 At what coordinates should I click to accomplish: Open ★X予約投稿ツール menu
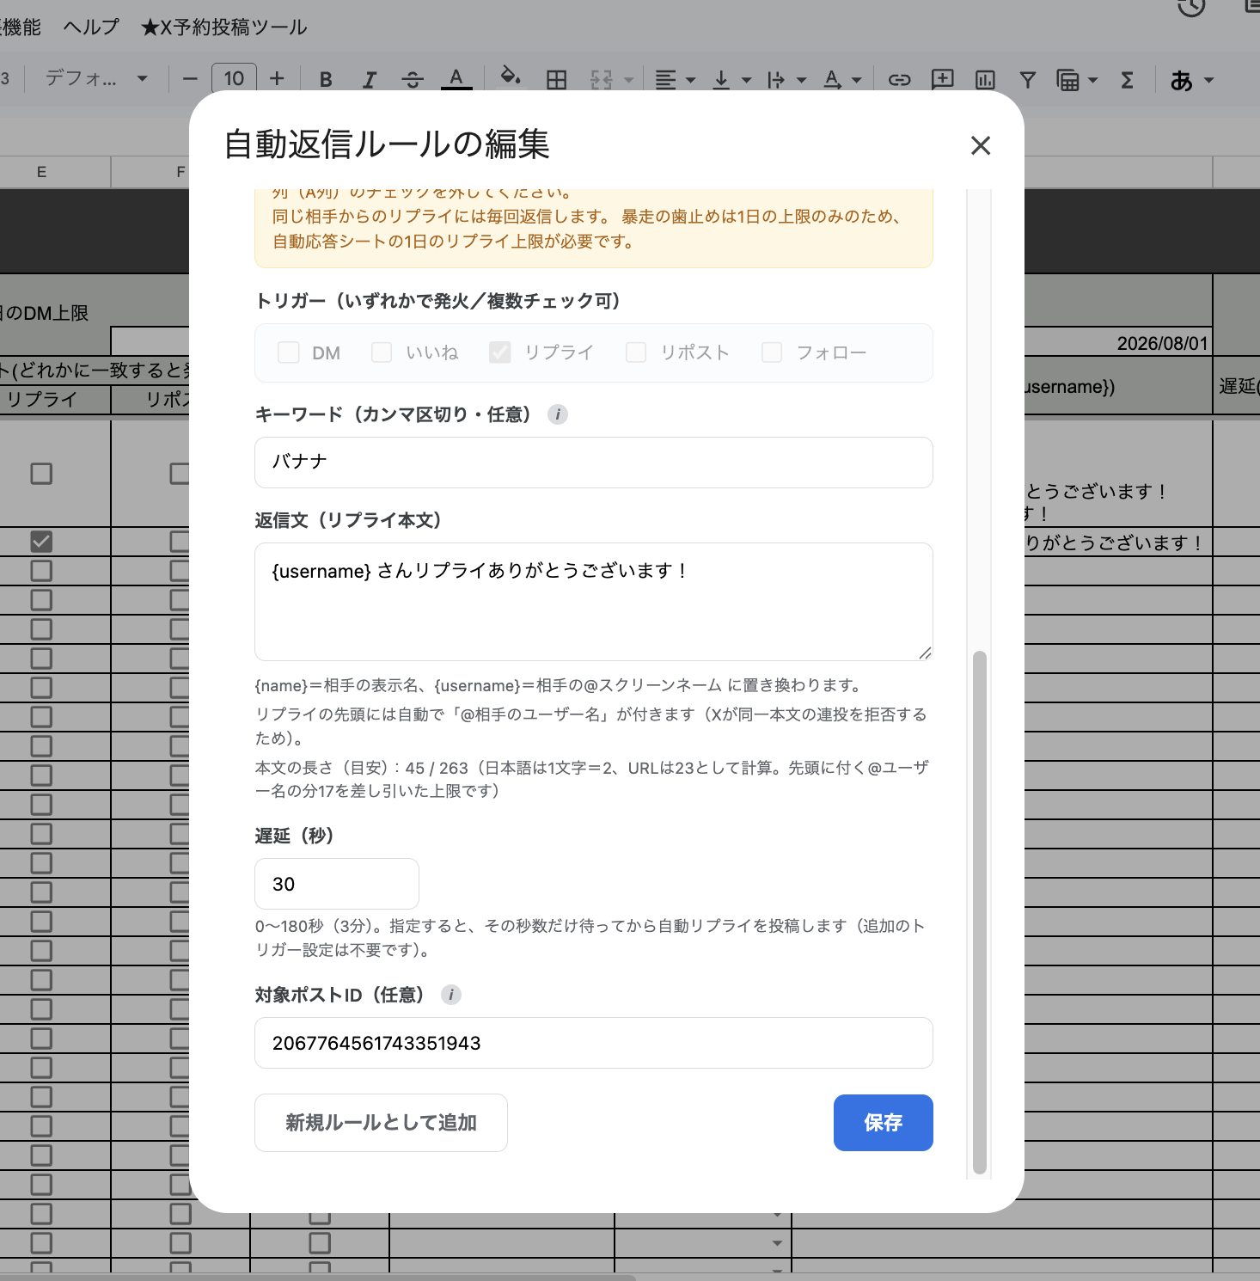(x=224, y=27)
